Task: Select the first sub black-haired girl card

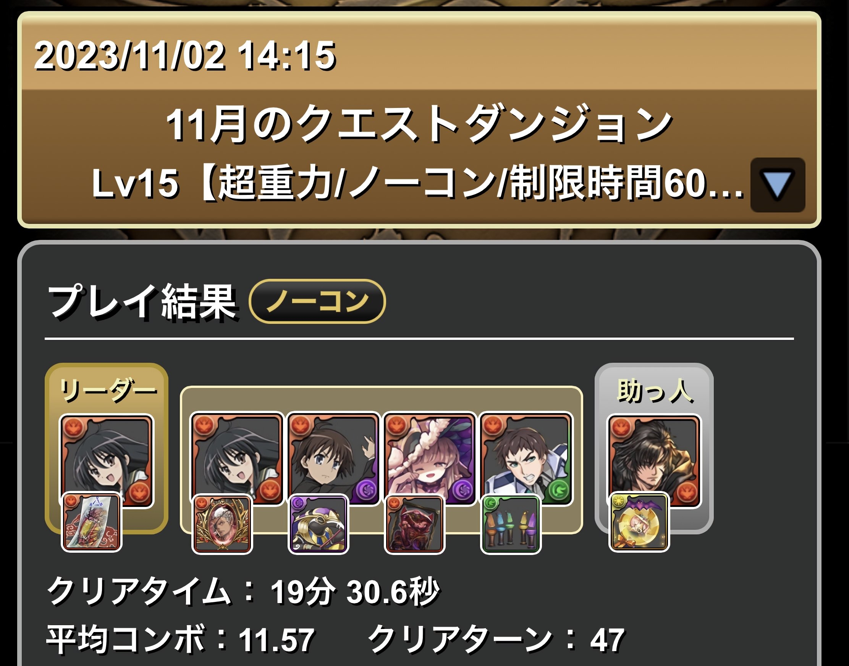Action: [237, 459]
